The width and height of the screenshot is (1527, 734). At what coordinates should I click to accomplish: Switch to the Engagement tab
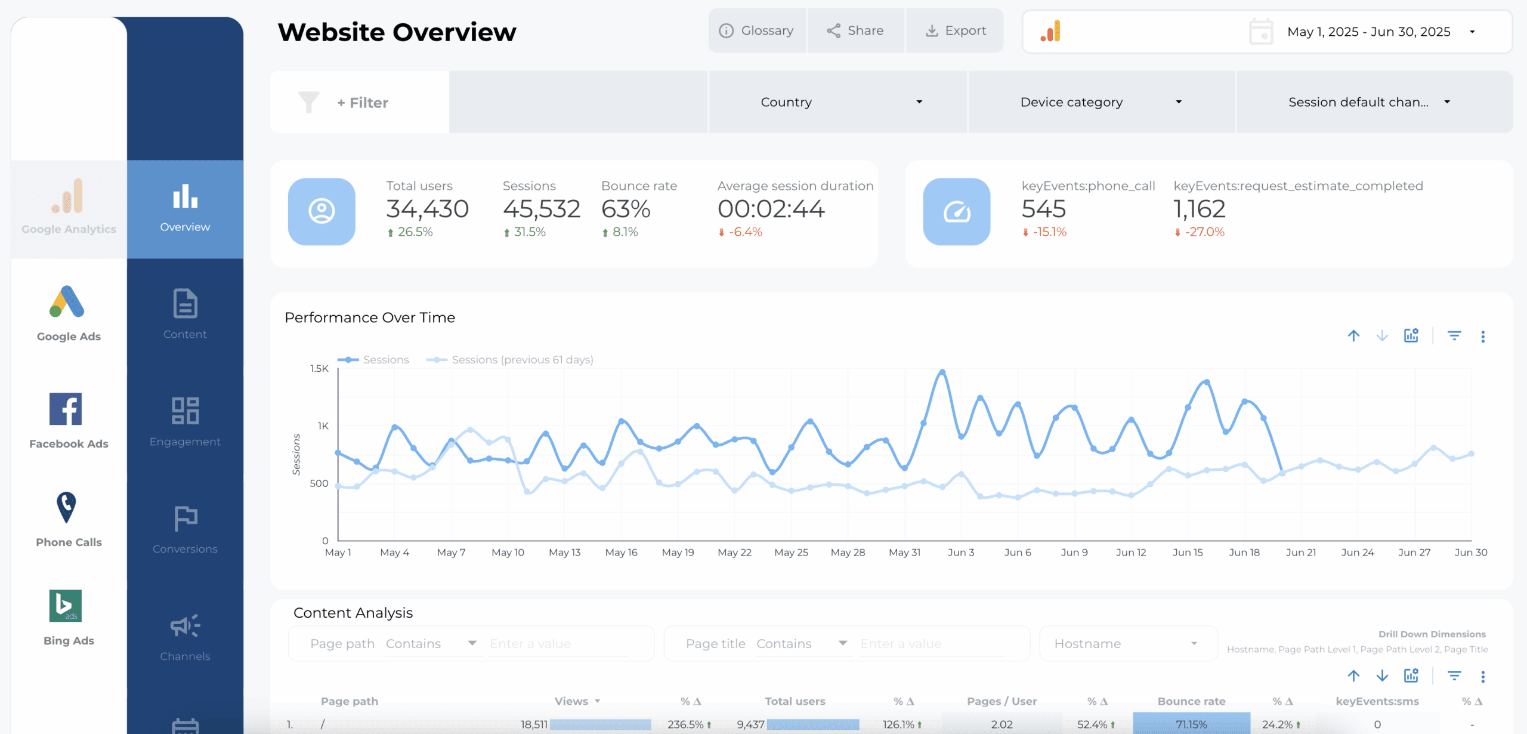pyautogui.click(x=185, y=422)
